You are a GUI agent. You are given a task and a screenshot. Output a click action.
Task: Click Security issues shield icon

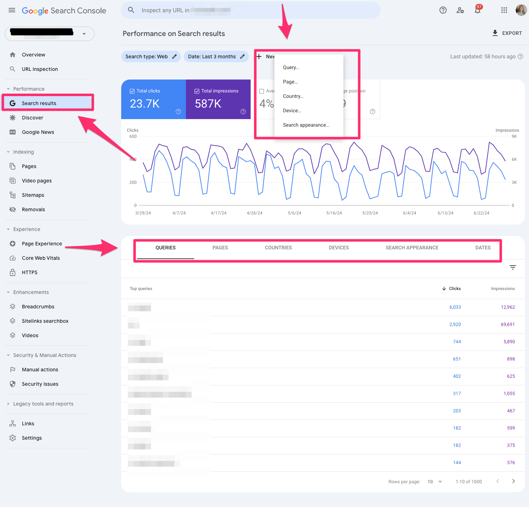(x=13, y=384)
